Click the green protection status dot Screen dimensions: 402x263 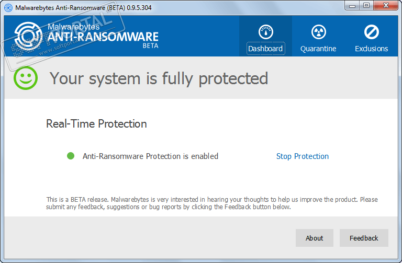point(71,156)
